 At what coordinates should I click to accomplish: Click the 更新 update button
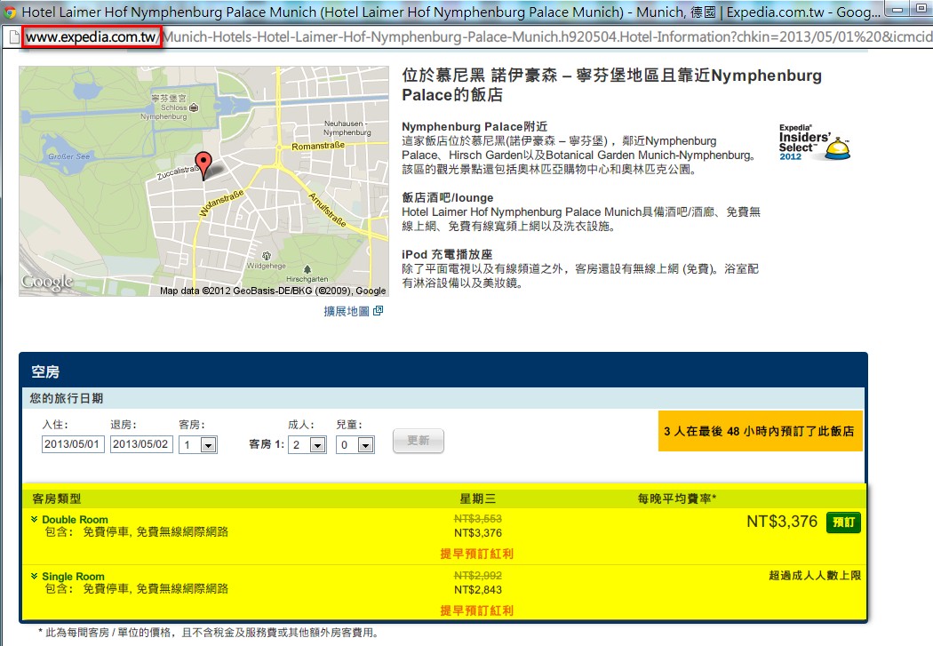pyautogui.click(x=419, y=441)
